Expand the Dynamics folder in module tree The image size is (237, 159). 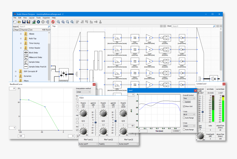(x=16, y=76)
